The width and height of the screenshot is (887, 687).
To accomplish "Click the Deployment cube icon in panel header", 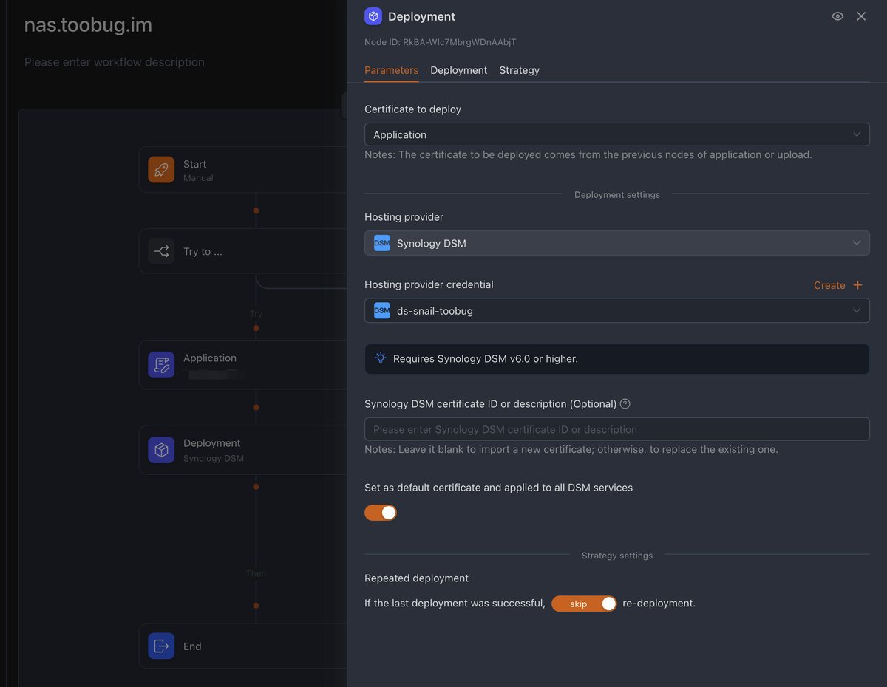I will [373, 16].
